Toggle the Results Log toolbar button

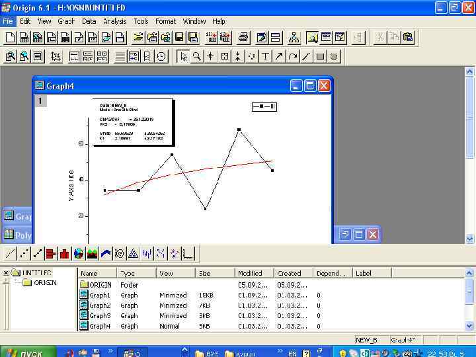pyautogui.click(x=327, y=38)
